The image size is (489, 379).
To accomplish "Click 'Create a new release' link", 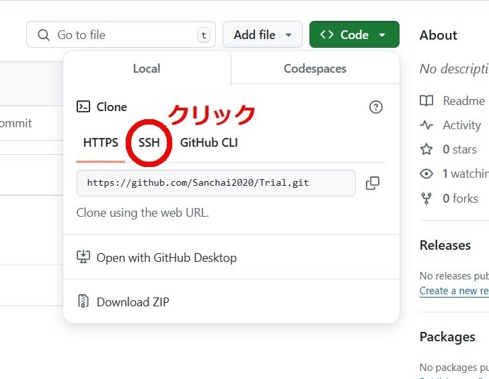I will 454,291.
